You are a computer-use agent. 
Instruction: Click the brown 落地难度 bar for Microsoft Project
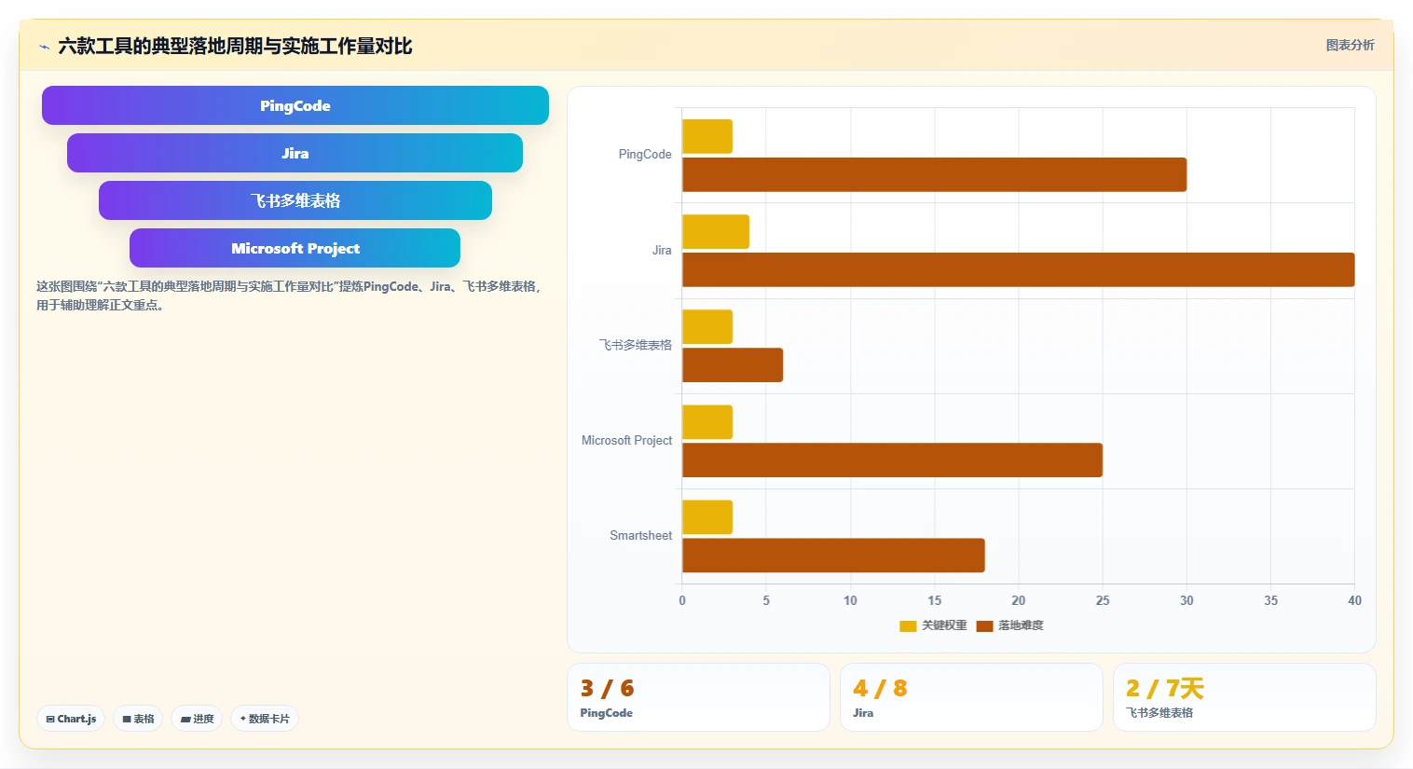point(892,460)
